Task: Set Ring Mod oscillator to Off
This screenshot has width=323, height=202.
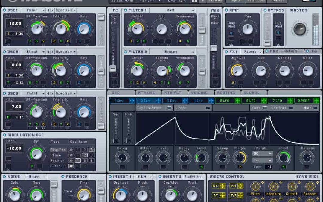Action: tap(71, 150)
